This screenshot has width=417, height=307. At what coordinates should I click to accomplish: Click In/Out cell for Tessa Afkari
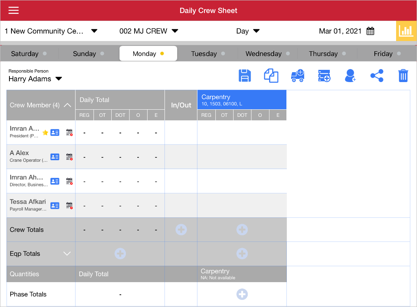pos(181,206)
